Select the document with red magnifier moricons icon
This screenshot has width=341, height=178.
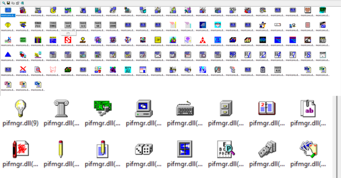38,70
